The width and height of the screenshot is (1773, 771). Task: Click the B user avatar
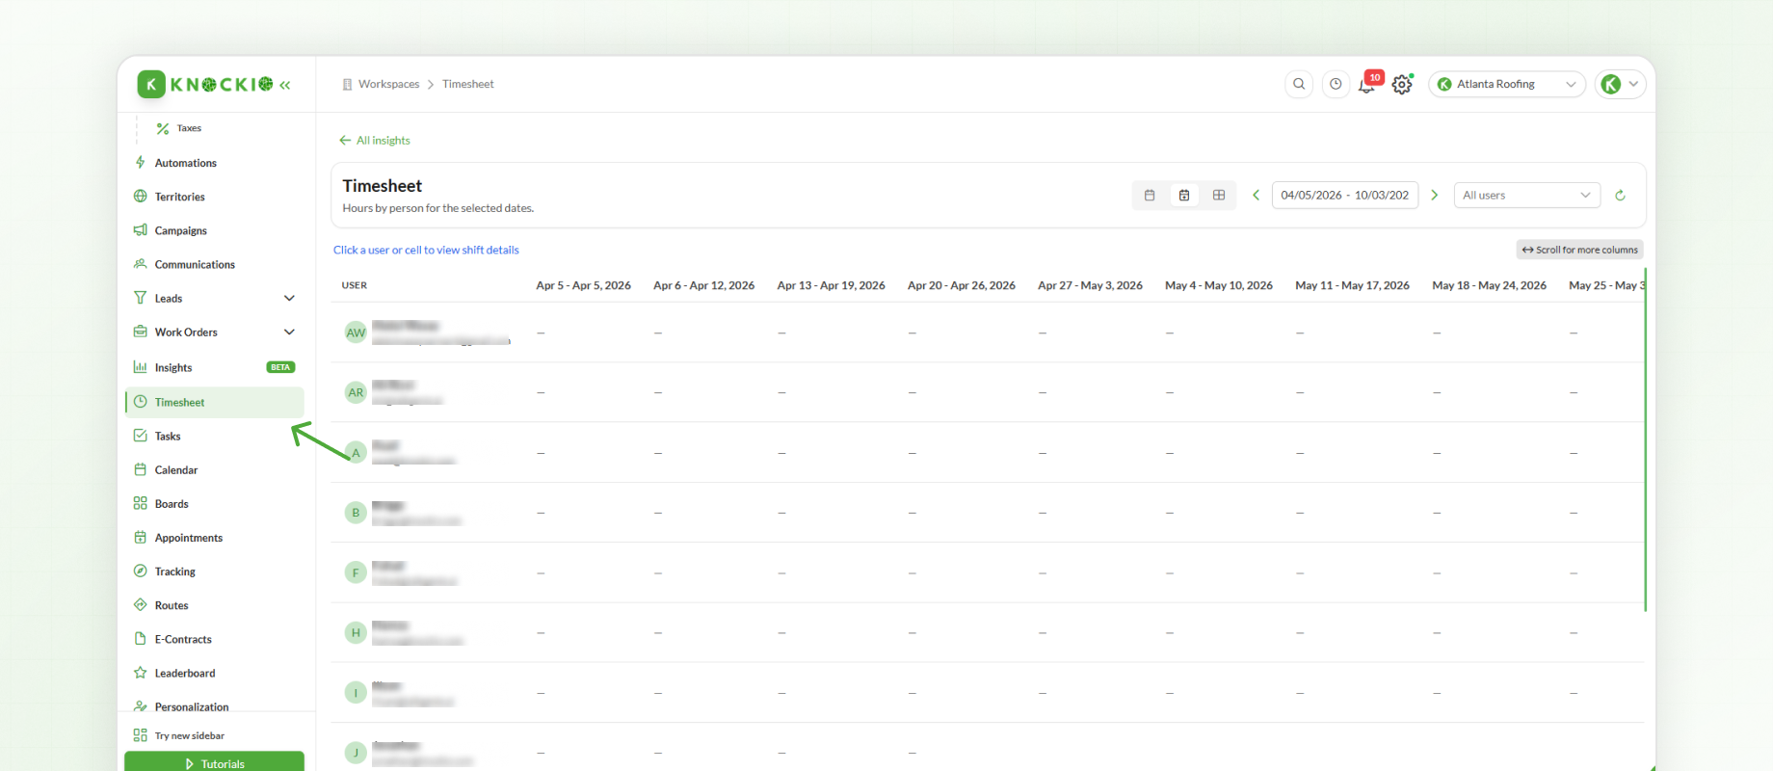(356, 513)
